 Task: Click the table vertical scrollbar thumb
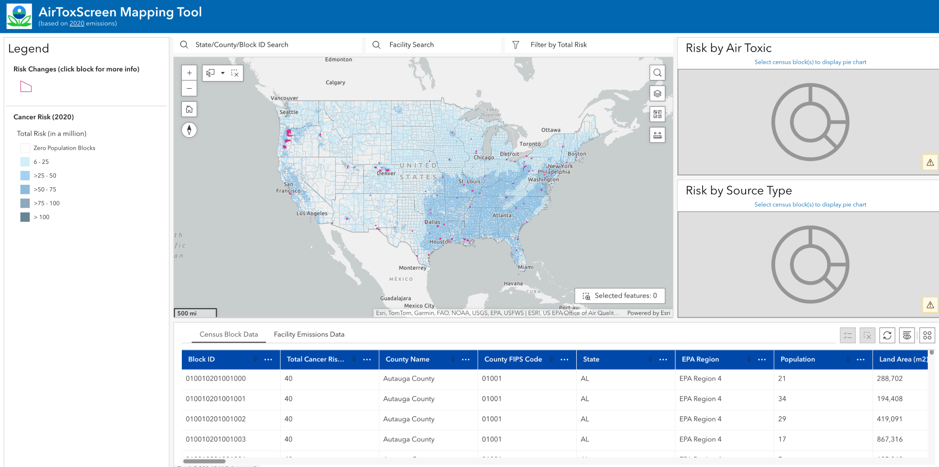[x=932, y=353]
